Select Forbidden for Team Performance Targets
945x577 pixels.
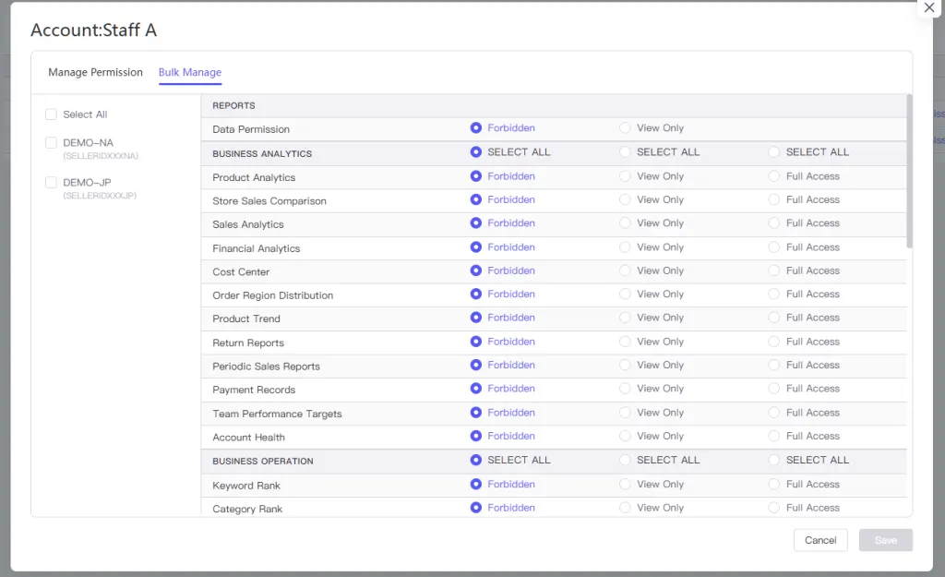point(476,413)
